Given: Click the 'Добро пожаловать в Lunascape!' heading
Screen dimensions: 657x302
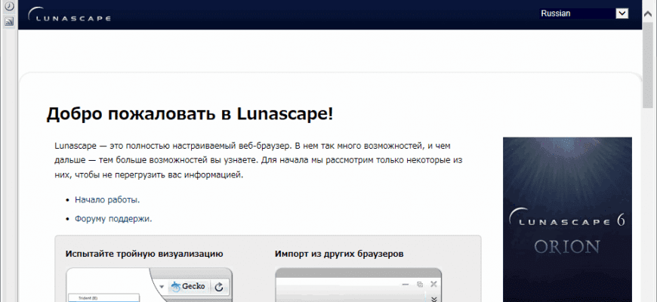Looking at the screenshot, I should point(190,114).
